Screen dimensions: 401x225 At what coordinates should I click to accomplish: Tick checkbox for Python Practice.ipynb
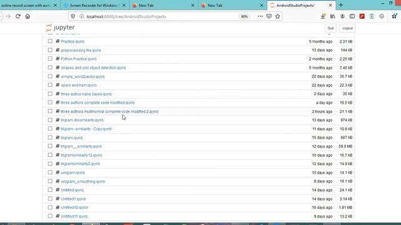click(x=50, y=59)
